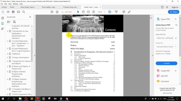Open the View menu
Image resolution: width=181 pixels, height=101 pixels.
pos(10,4)
